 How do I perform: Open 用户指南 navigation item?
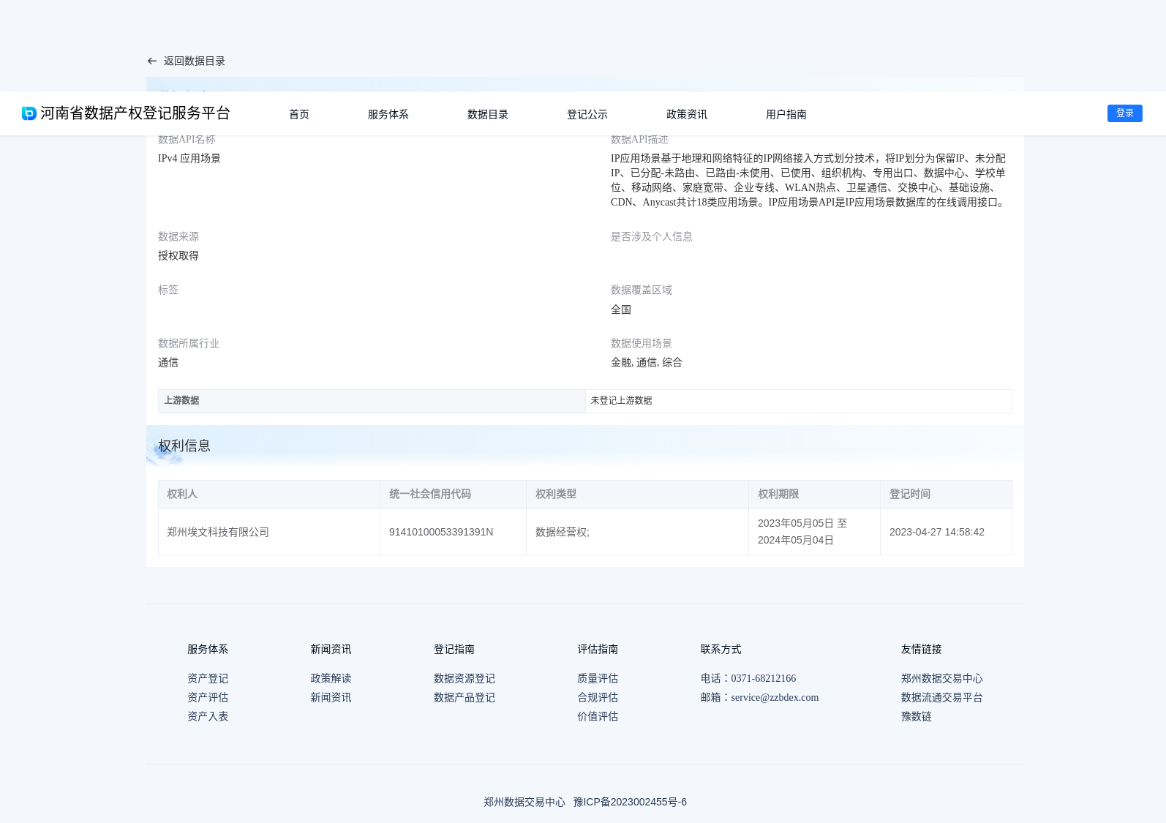pos(786,114)
